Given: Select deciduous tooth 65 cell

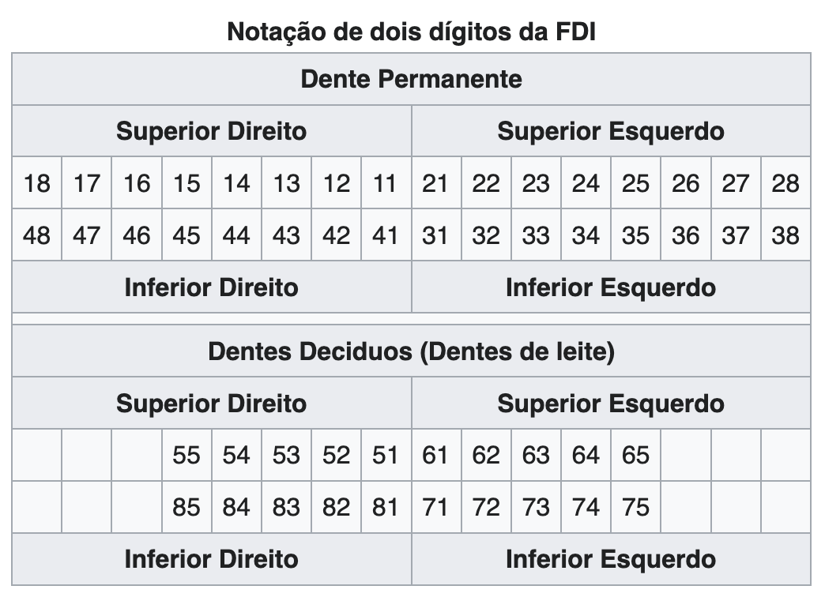Looking at the screenshot, I should pyautogui.click(x=635, y=456).
